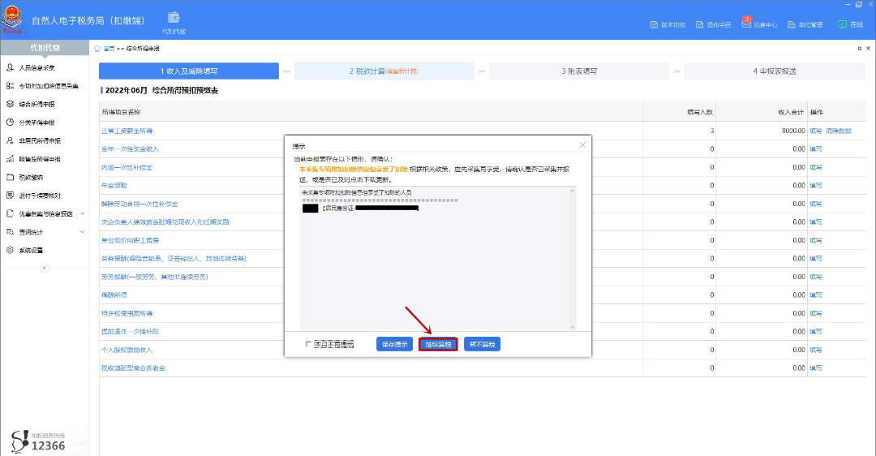Click the 暂不算税 button in dialog
Screen dimensions: 876x456
tap(482, 344)
